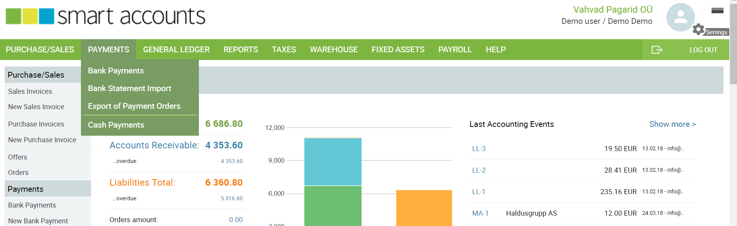
Task: Click 19.50 EUR amount
Action: click(620, 149)
